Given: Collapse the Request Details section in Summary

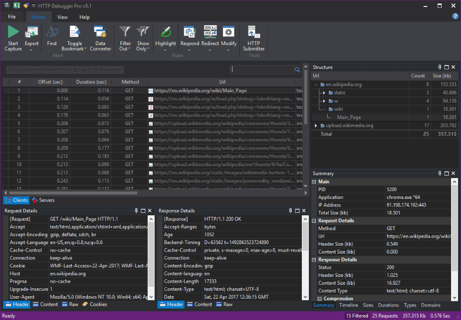Looking at the screenshot, I should (x=314, y=221).
